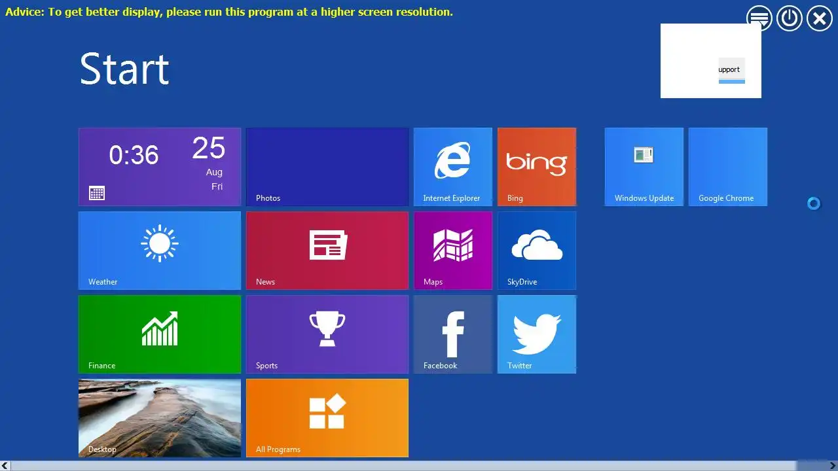This screenshot has height=471, width=838.
Task: Open the Twitter tile
Action: tap(537, 334)
